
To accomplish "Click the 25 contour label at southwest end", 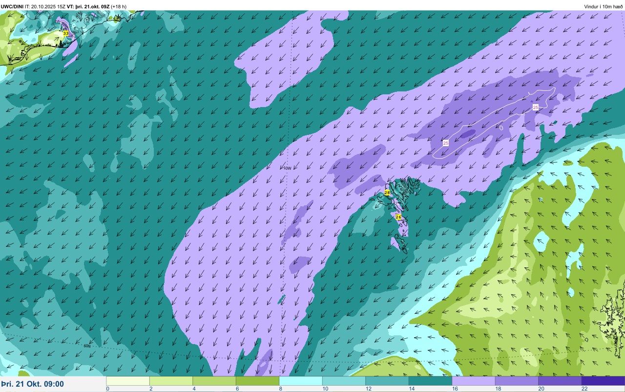I will click(446, 143).
